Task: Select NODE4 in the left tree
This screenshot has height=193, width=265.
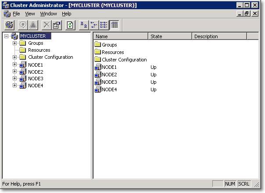Action: tap(36, 86)
